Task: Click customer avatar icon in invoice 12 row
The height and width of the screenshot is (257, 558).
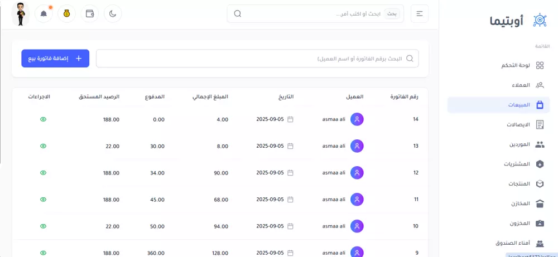Action: point(357,173)
